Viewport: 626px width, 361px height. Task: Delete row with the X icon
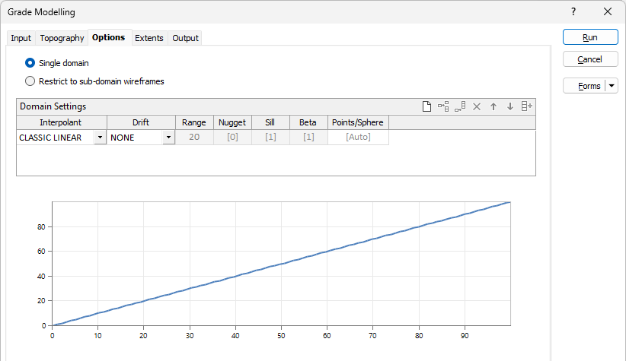coord(477,106)
